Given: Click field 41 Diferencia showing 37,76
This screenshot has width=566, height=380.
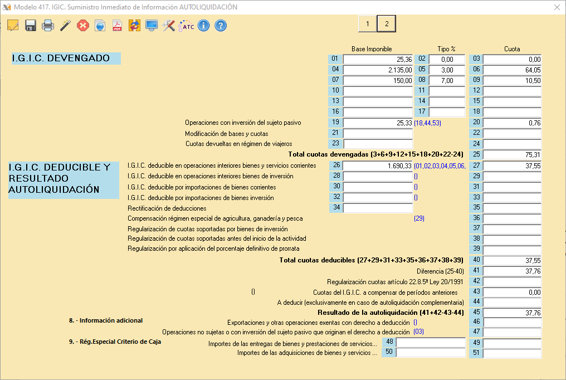Looking at the screenshot, I should 512,271.
